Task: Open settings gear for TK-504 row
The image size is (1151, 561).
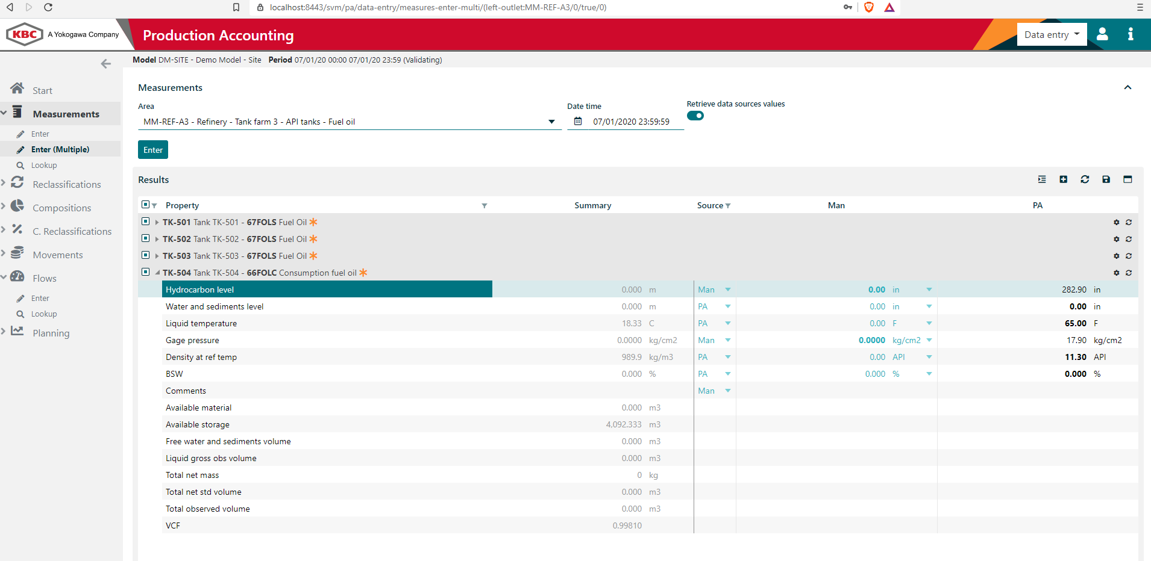Action: pyautogui.click(x=1117, y=273)
